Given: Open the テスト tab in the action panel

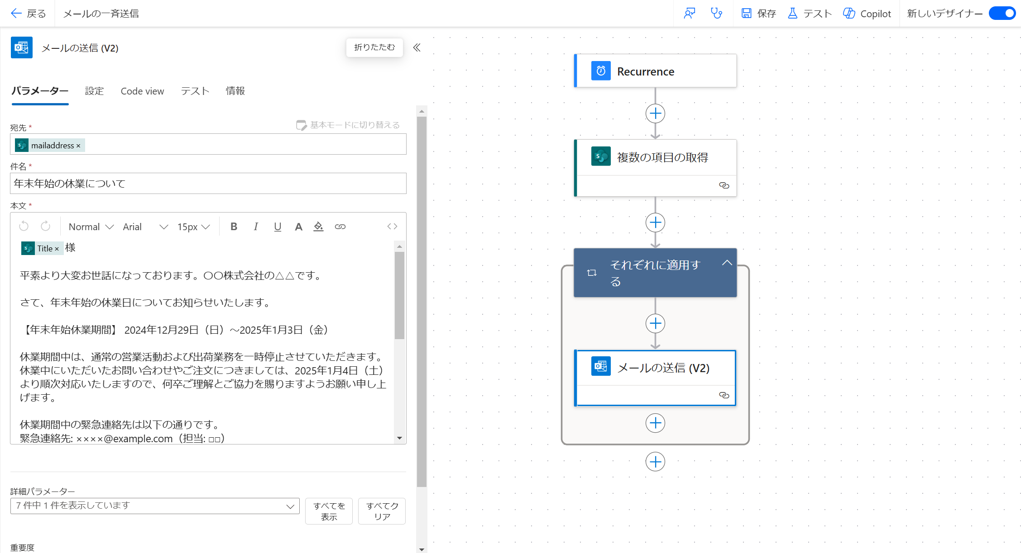Looking at the screenshot, I should tap(195, 91).
